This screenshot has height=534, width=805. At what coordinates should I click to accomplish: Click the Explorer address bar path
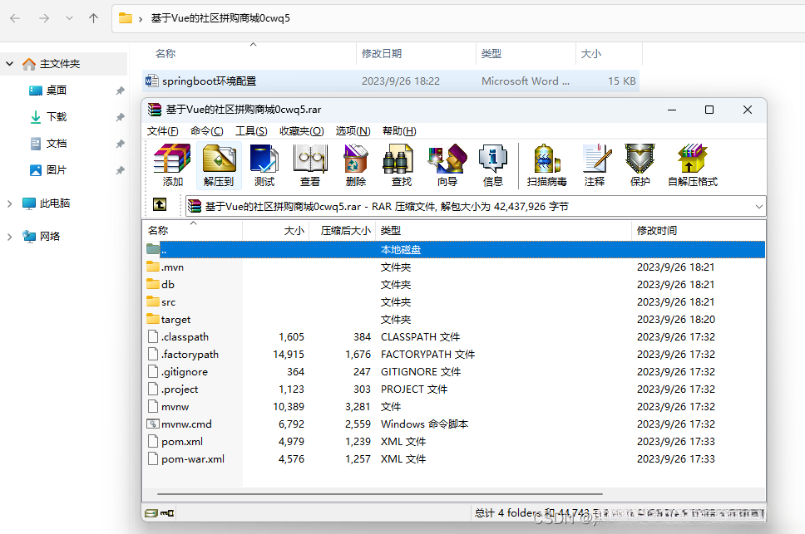coord(458,18)
